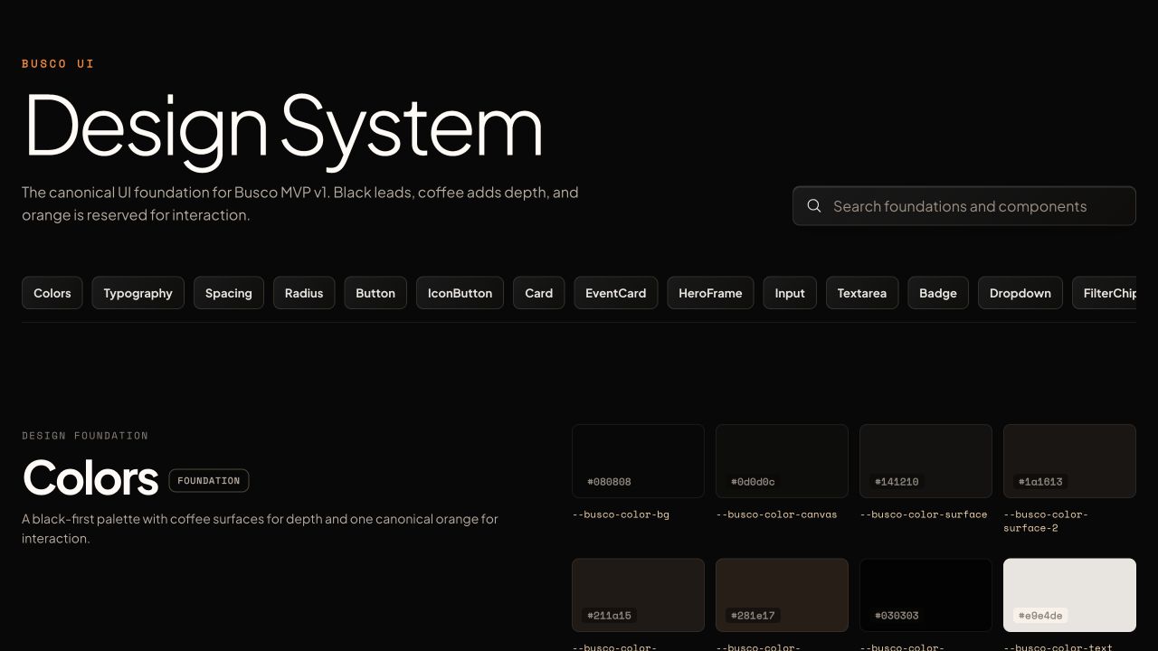Image resolution: width=1158 pixels, height=651 pixels.
Task: Select the IconButton nav chip
Action: (460, 293)
